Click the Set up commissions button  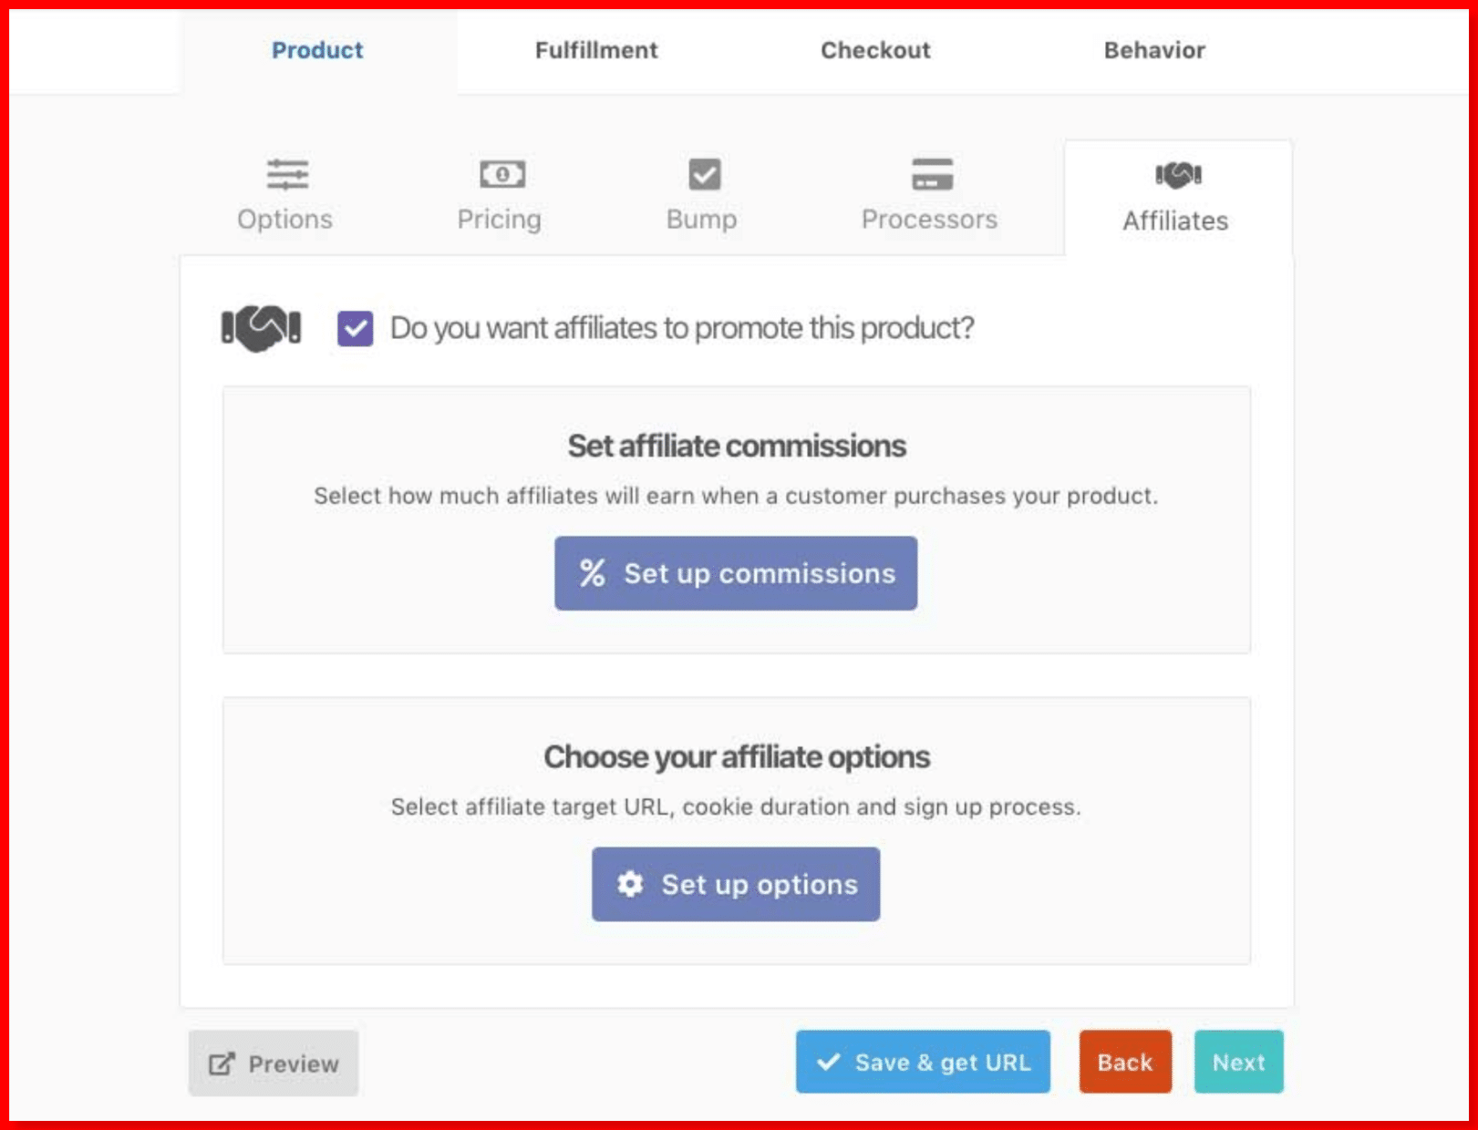(x=736, y=573)
